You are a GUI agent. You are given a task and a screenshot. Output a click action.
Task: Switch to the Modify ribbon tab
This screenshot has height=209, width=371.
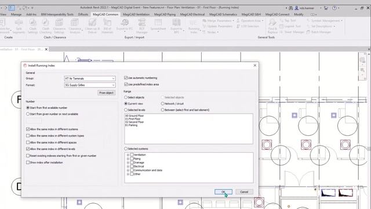click(299, 15)
